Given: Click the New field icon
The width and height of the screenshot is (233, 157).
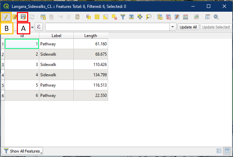Looking at the screenshot, I should click(x=160, y=16).
